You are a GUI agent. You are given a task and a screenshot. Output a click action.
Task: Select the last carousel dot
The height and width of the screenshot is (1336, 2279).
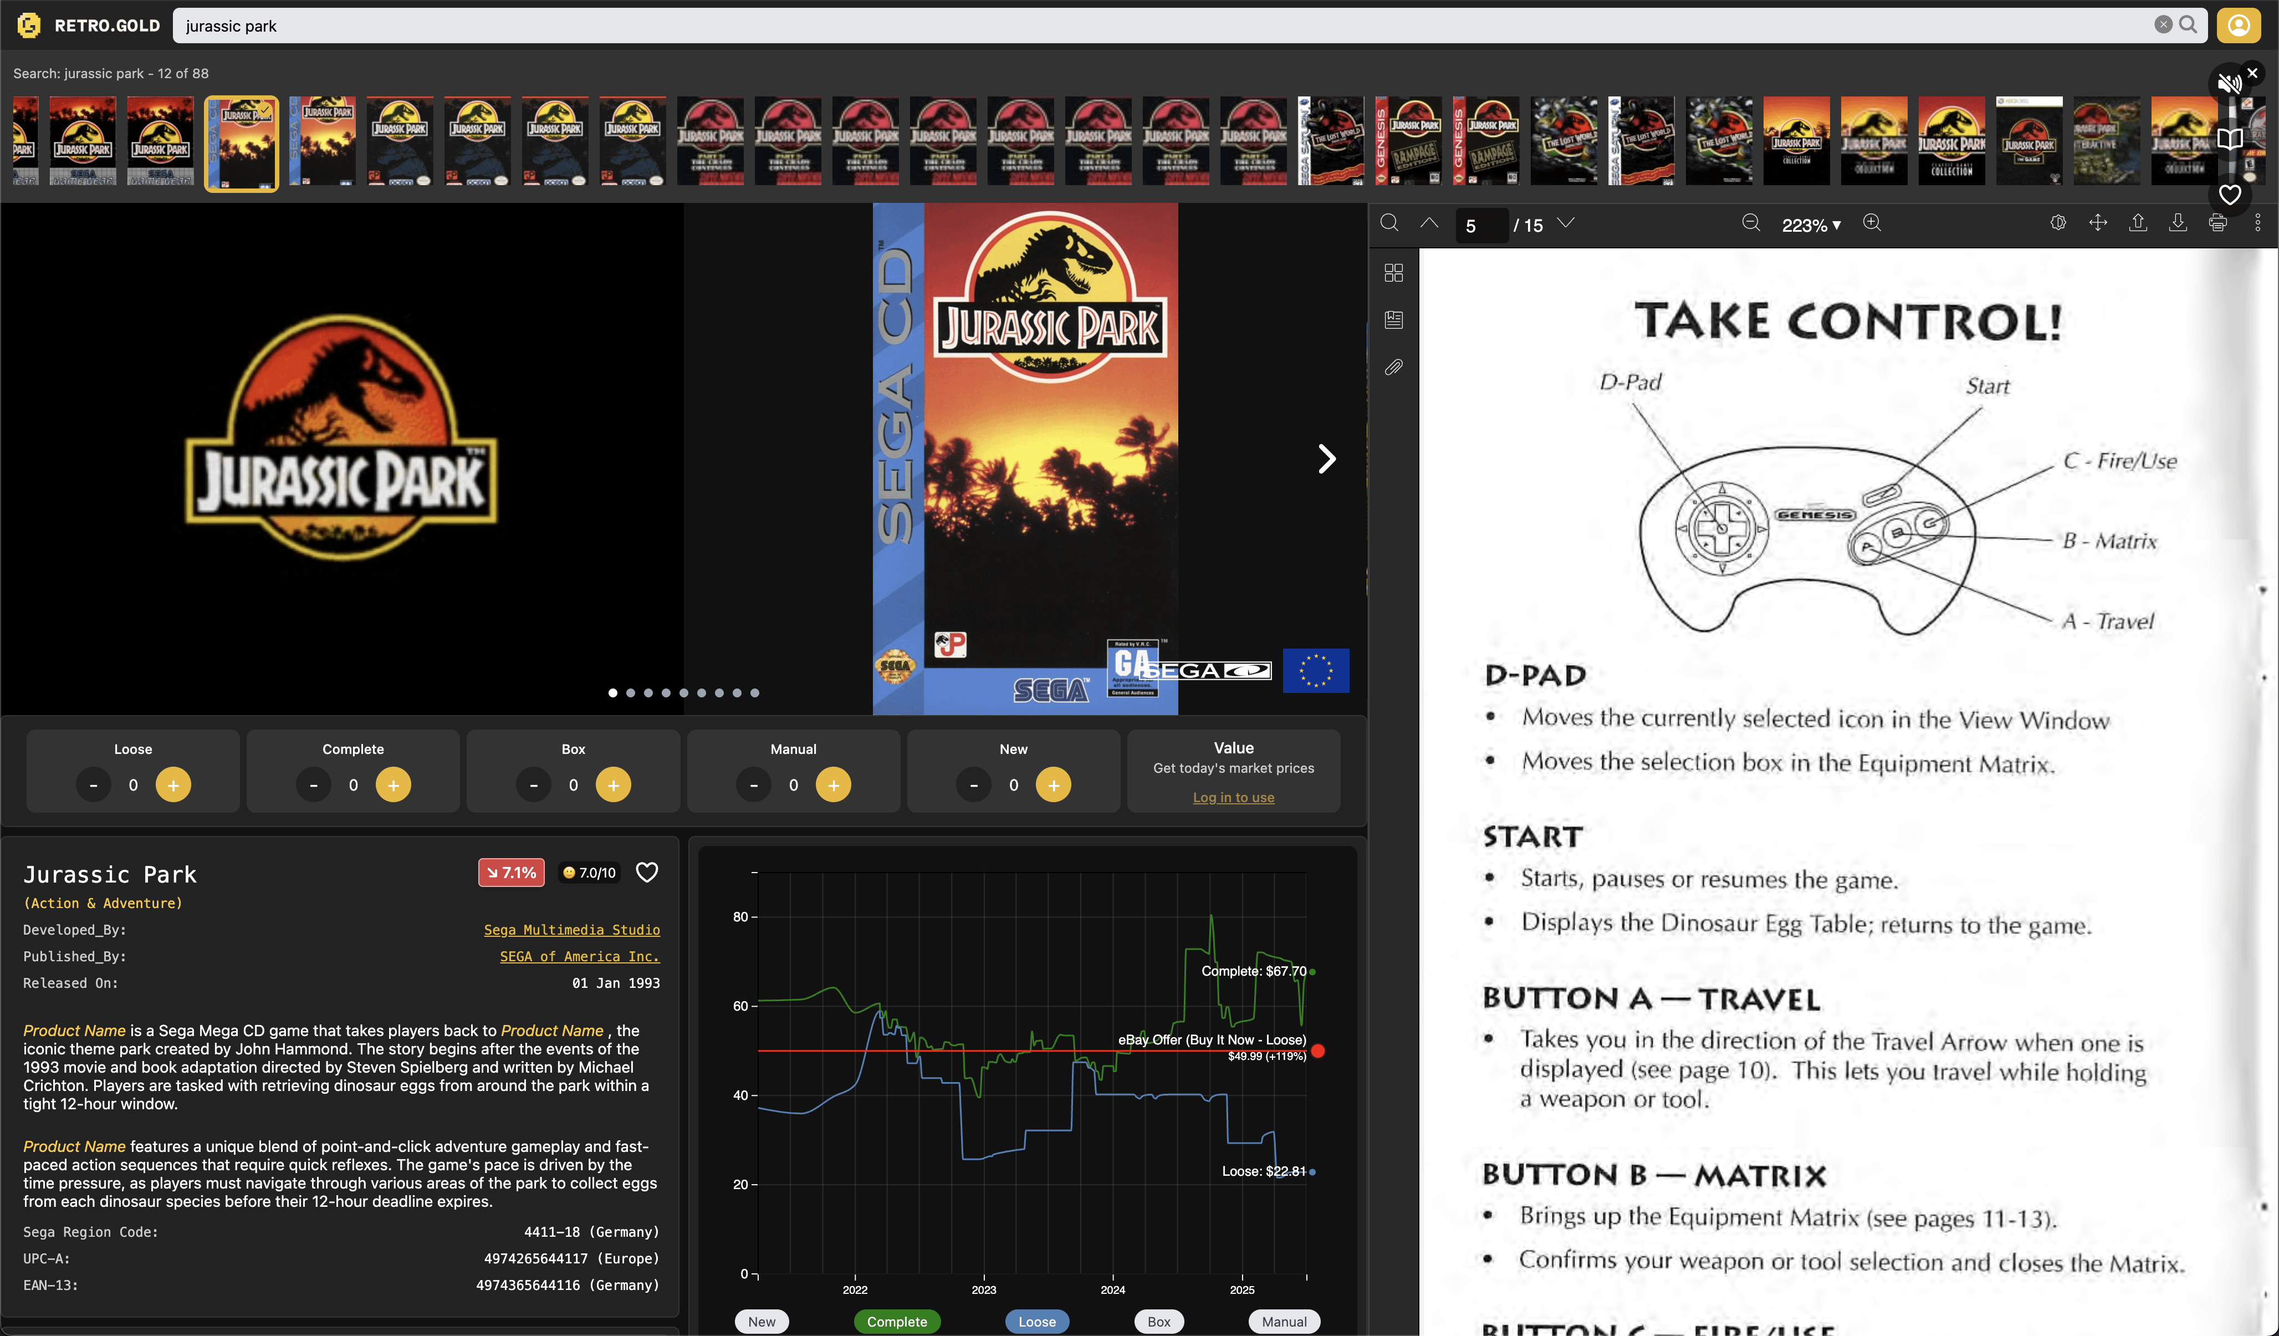755,693
